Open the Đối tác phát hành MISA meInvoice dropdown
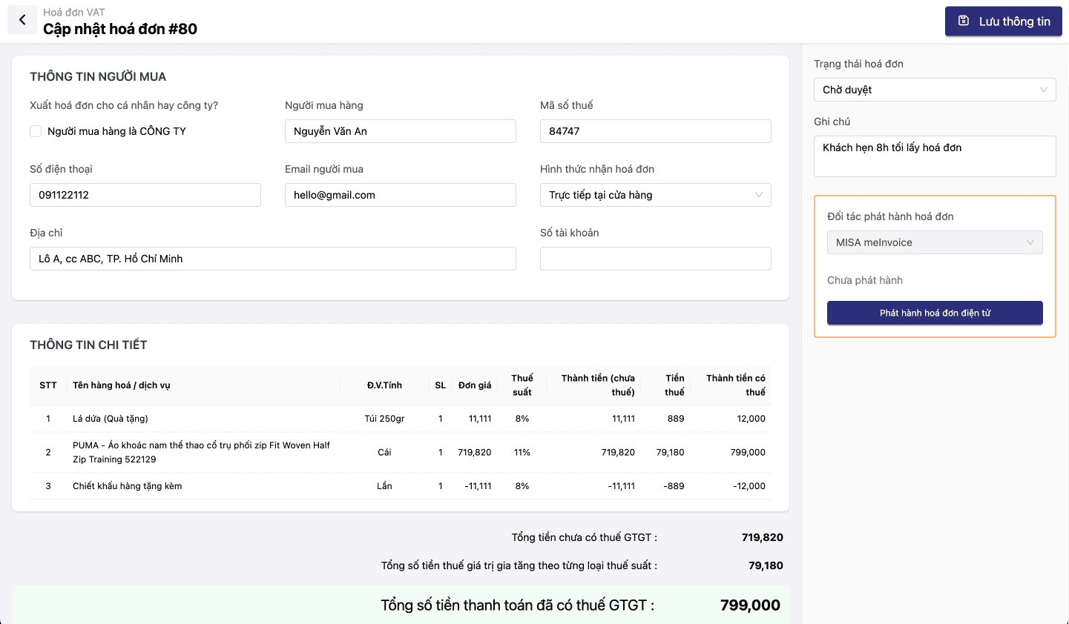Viewport: 1069px width, 624px height. coord(934,242)
